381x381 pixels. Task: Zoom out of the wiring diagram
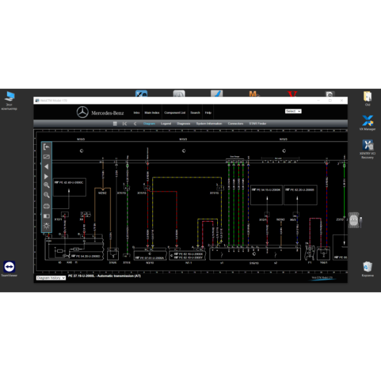[46, 196]
